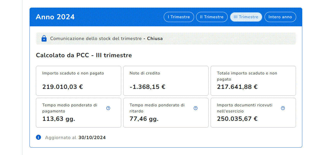
Task: Click the Anno 2024 heading
Action: tap(55, 17)
